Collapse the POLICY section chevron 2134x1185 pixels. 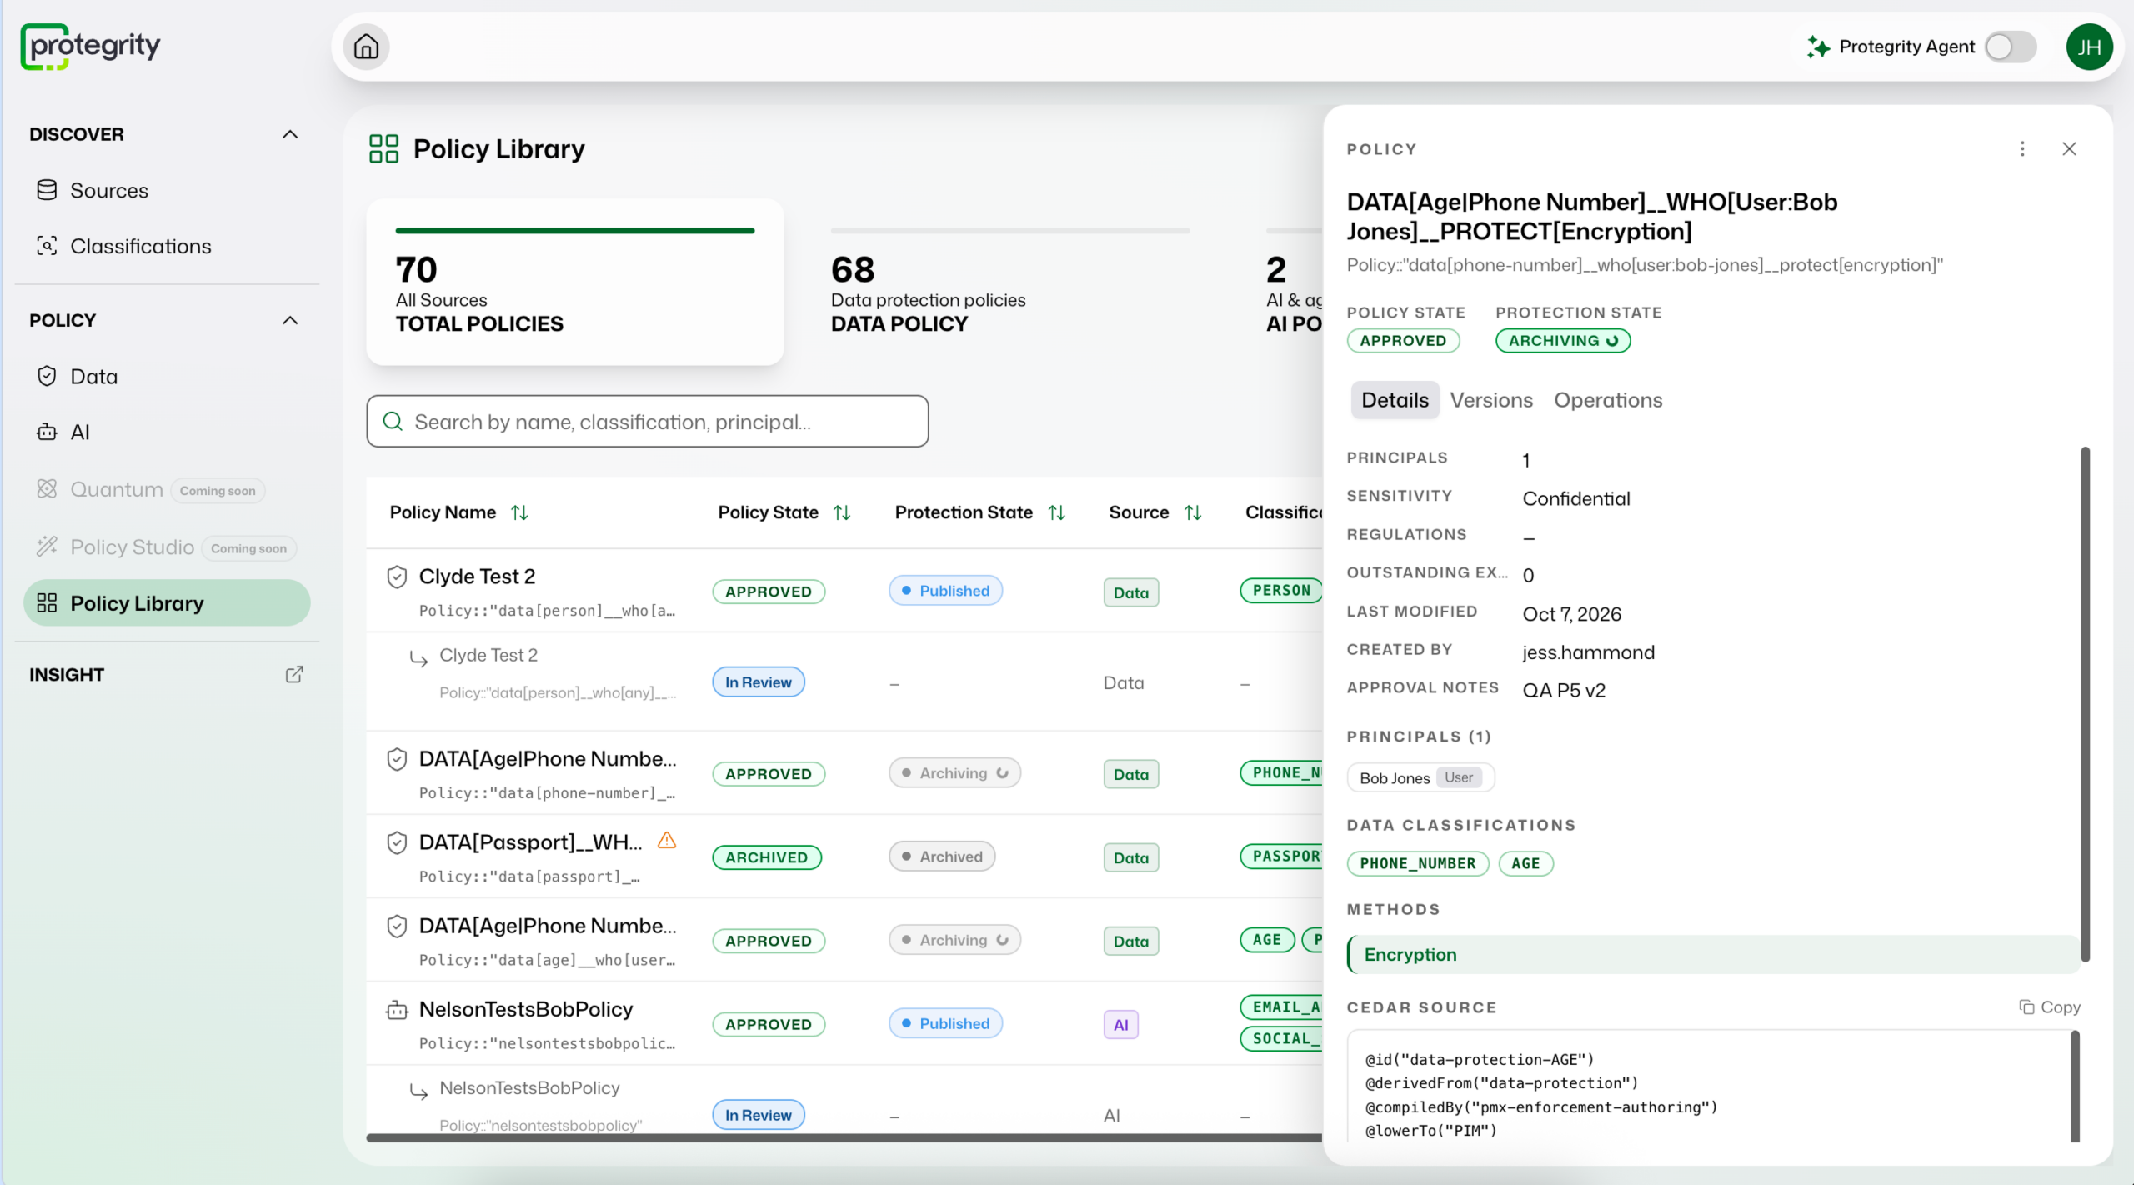tap(290, 320)
